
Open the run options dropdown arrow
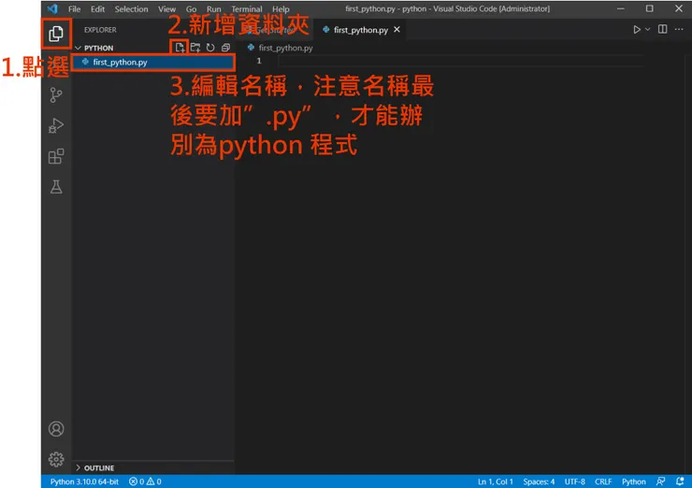(647, 30)
